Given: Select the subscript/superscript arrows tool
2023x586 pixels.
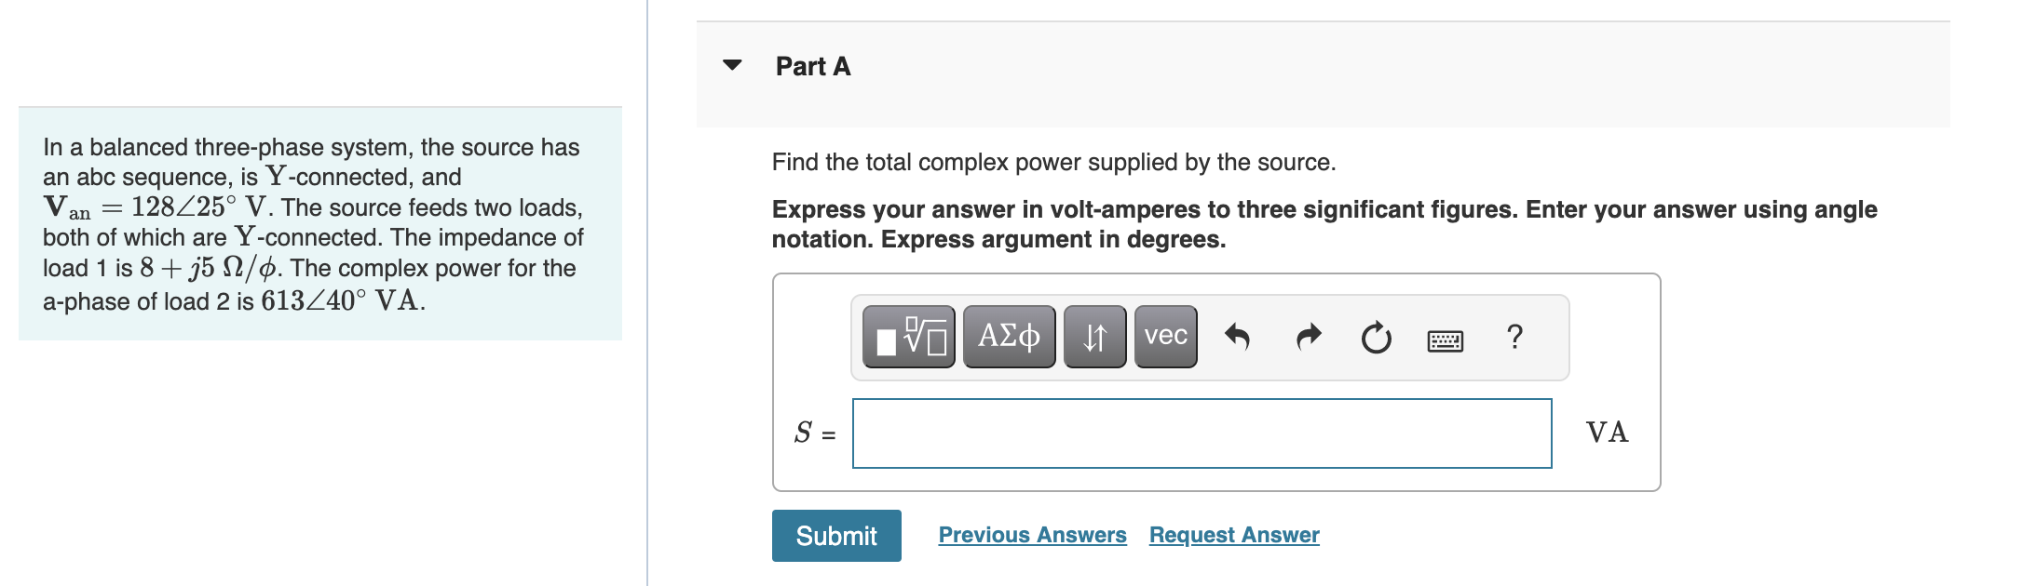Looking at the screenshot, I should pyautogui.click(x=1094, y=336).
